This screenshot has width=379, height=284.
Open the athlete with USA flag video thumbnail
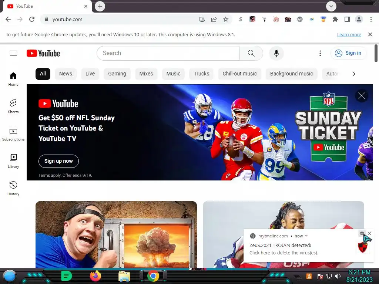283,215
